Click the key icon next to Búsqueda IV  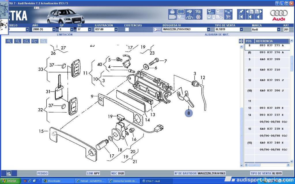tap(157, 30)
